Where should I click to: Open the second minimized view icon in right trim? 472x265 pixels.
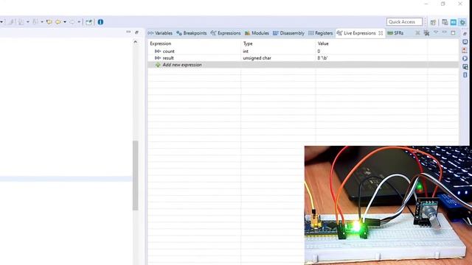pyautogui.click(x=465, y=42)
